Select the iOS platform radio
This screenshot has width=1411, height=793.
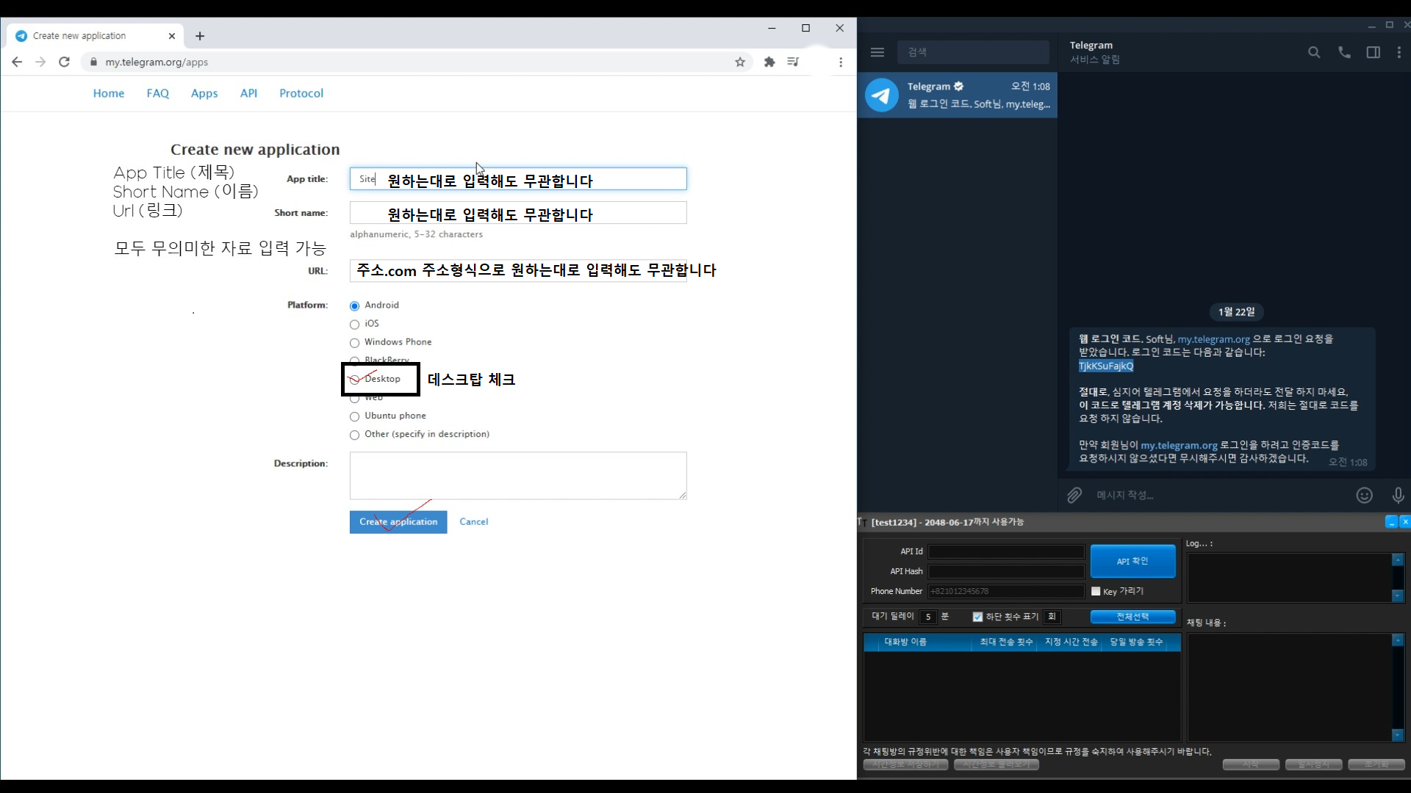tap(354, 325)
